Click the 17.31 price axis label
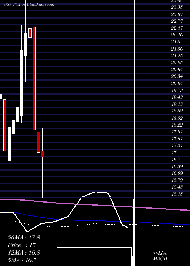190x266 pixels. 177,146
